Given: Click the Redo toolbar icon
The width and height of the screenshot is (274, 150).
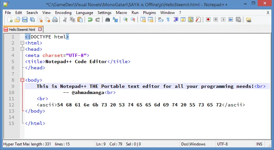Looking at the screenshot, I should 98,20.
